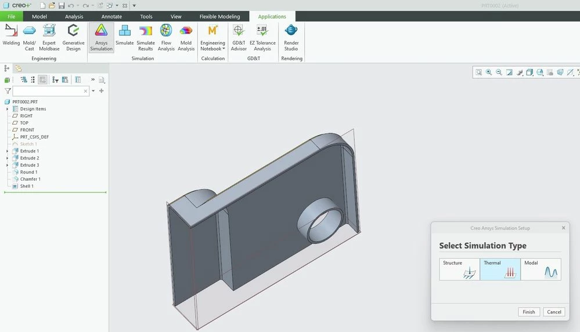Switch to the View tab

pyautogui.click(x=176, y=16)
